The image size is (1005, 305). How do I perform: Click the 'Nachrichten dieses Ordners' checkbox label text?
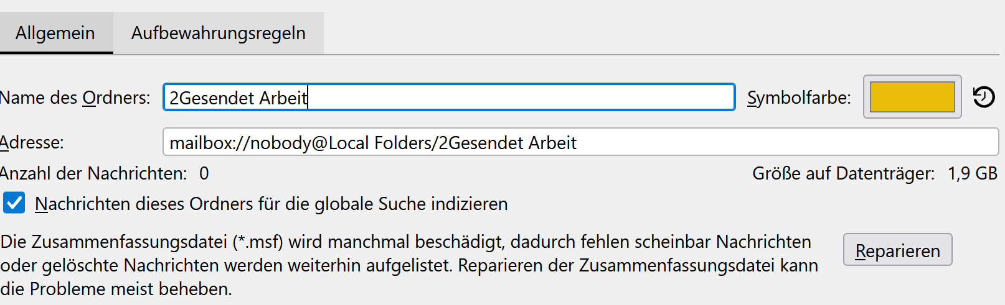(271, 204)
